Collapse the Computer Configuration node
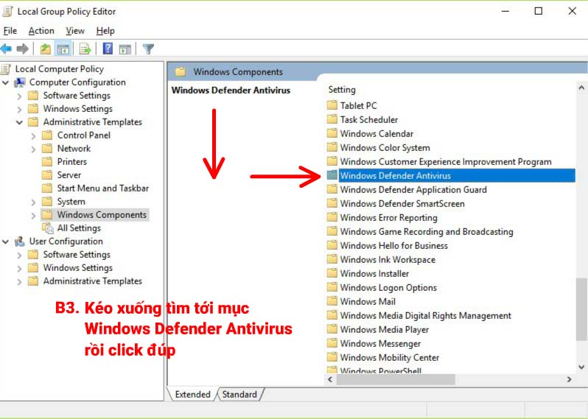 pyautogui.click(x=6, y=82)
